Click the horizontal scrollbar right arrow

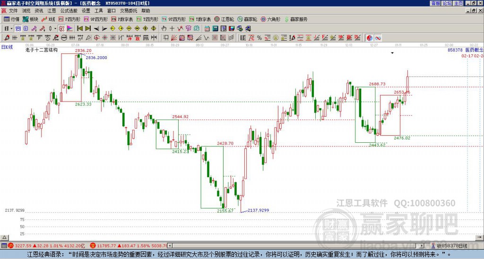click(422, 246)
